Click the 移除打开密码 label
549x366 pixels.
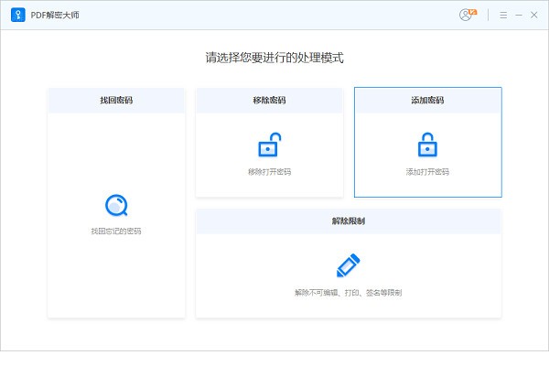(269, 172)
